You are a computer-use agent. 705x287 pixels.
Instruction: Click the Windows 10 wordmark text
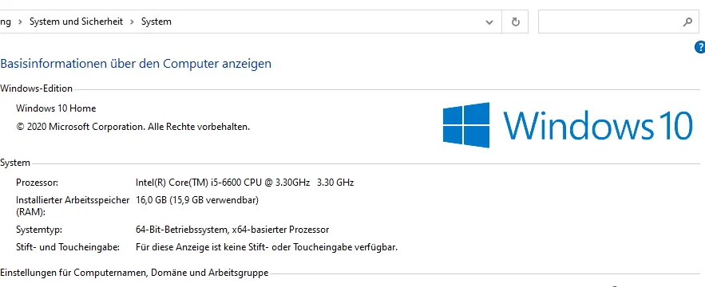click(597, 125)
